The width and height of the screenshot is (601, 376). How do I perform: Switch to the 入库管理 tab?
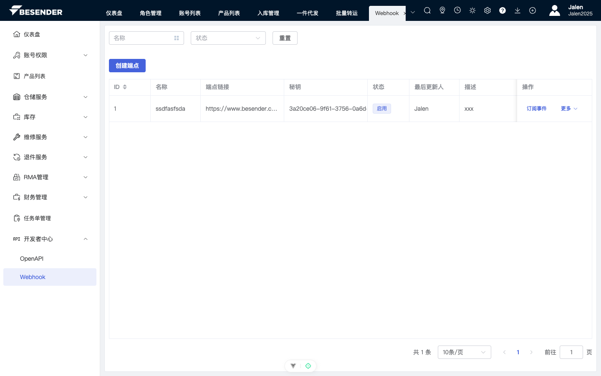click(x=268, y=13)
